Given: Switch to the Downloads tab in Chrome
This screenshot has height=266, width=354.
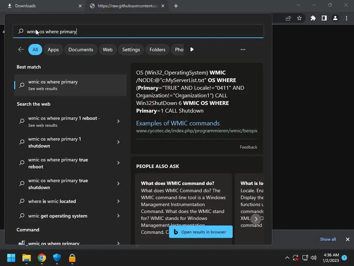Looking at the screenshot, I should coord(43,6).
